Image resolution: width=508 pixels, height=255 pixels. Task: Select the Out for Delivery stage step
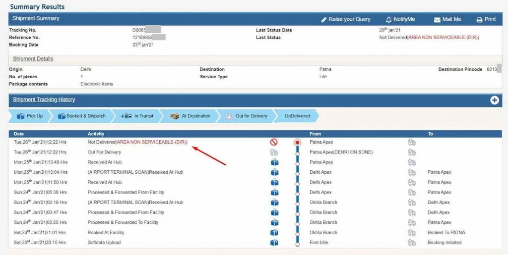246,116
